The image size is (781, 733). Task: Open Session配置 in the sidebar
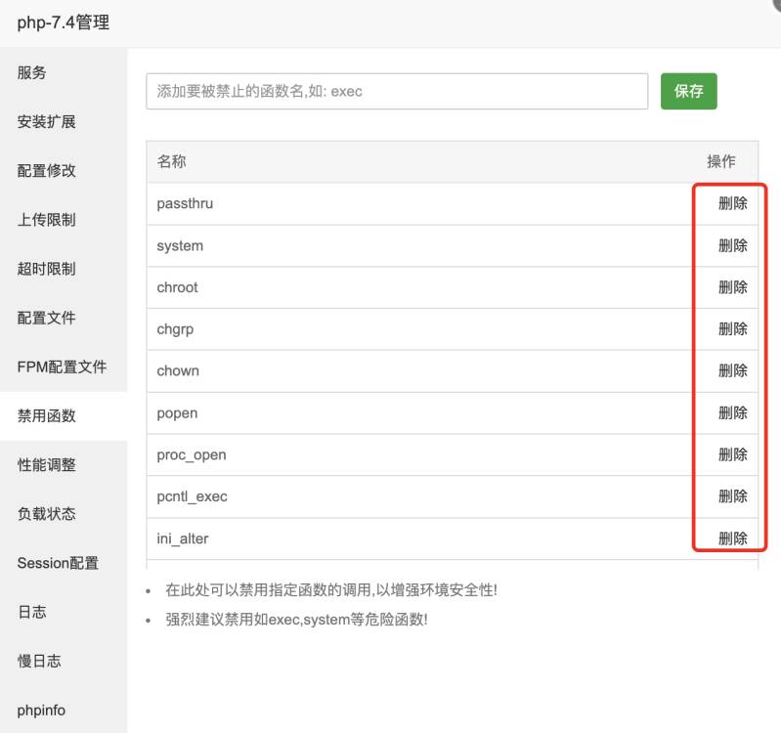(x=58, y=563)
